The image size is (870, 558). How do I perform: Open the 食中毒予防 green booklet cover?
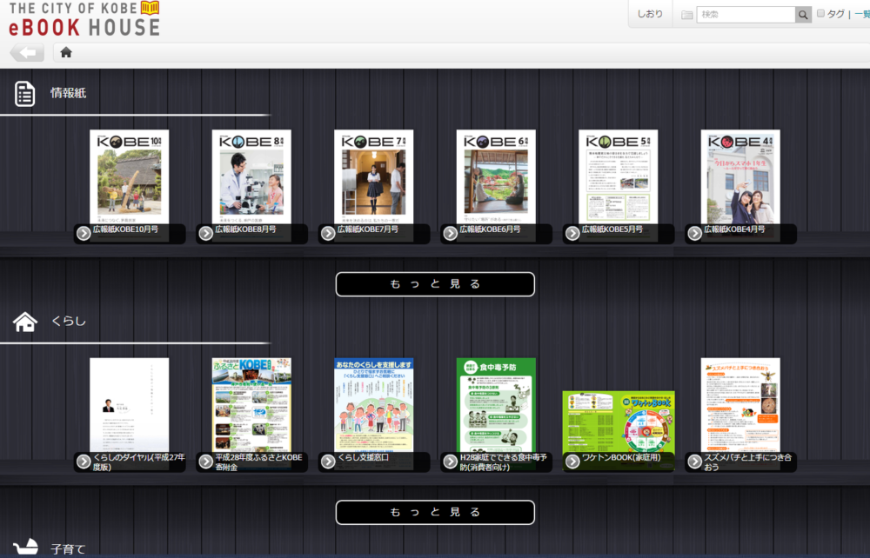tap(496, 405)
